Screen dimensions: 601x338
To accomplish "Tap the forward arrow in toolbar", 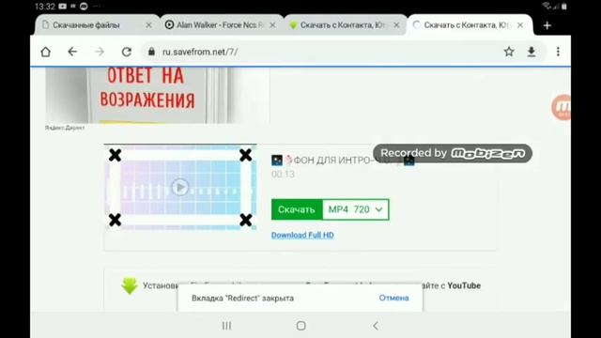I will 100,52.
